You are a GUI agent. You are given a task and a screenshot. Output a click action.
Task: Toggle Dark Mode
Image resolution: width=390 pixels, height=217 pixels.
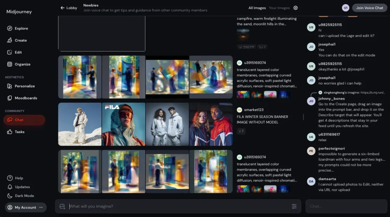[24, 196]
